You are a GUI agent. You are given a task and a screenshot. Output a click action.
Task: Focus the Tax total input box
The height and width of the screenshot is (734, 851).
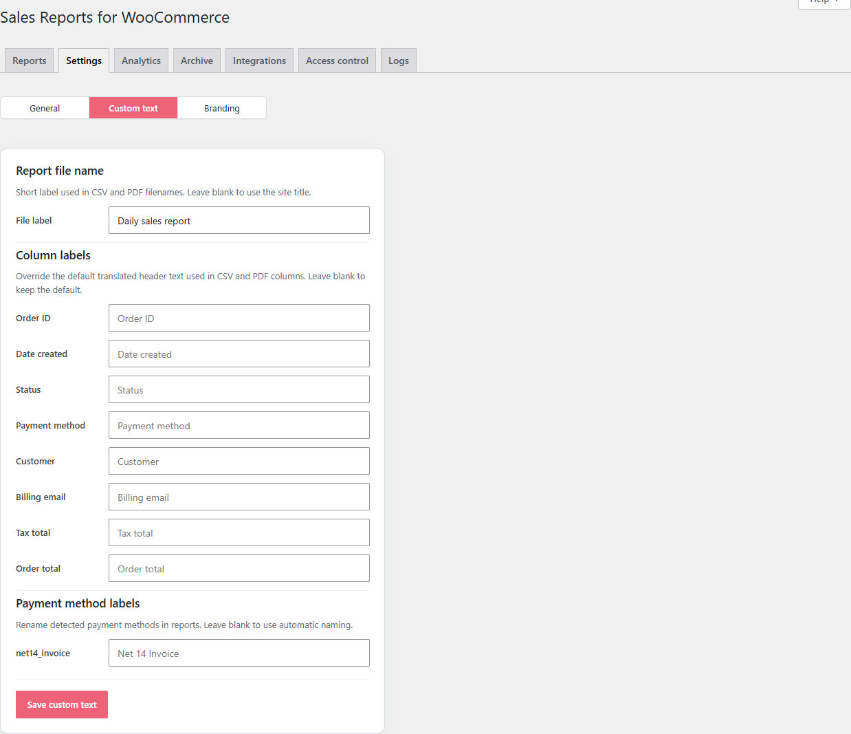[239, 532]
